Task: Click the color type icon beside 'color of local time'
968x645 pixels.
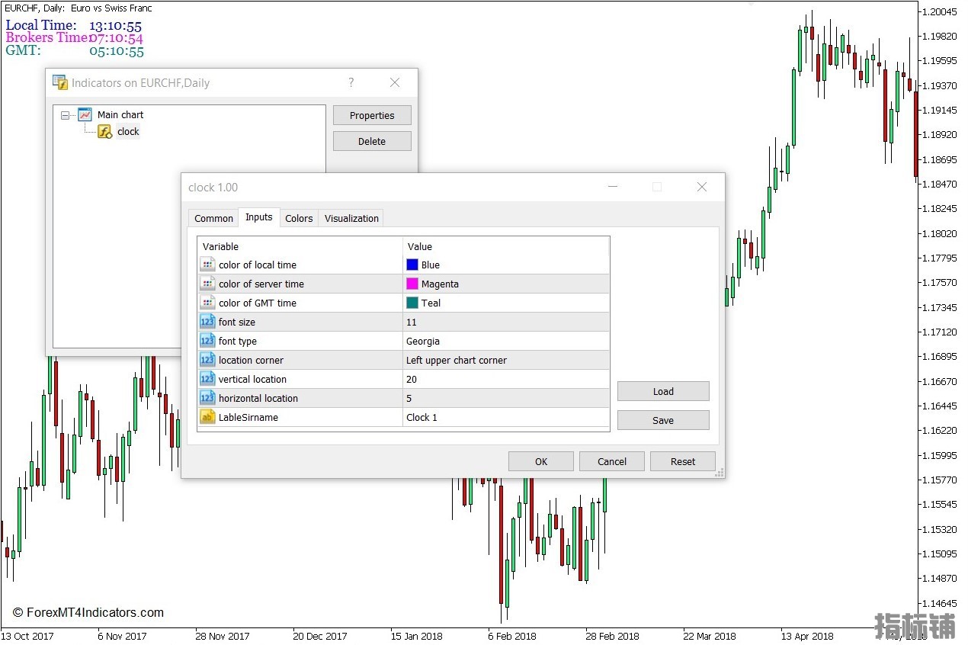Action: click(x=207, y=265)
